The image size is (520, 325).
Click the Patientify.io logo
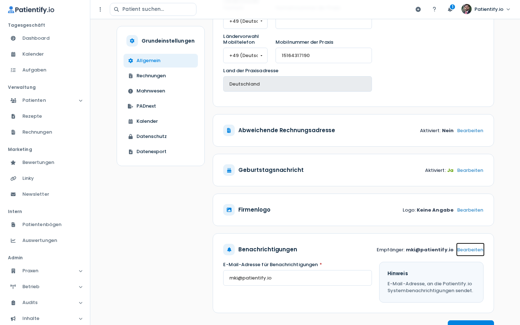(x=31, y=10)
